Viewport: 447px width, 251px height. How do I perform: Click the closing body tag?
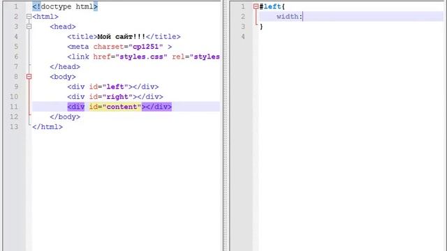[x=65, y=116]
